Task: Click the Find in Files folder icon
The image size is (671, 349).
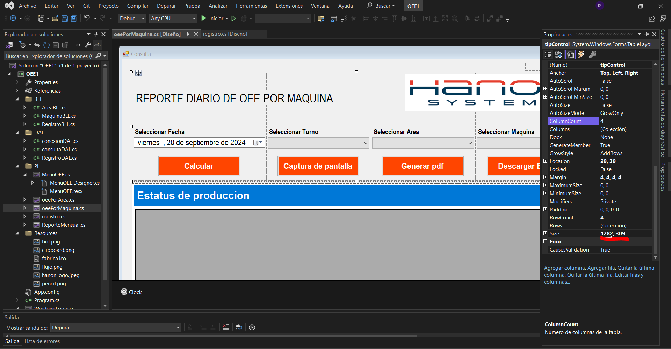Action: pyautogui.click(x=321, y=19)
